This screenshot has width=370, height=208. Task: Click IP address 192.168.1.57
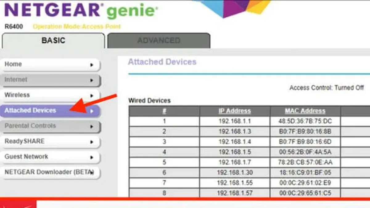235,193
